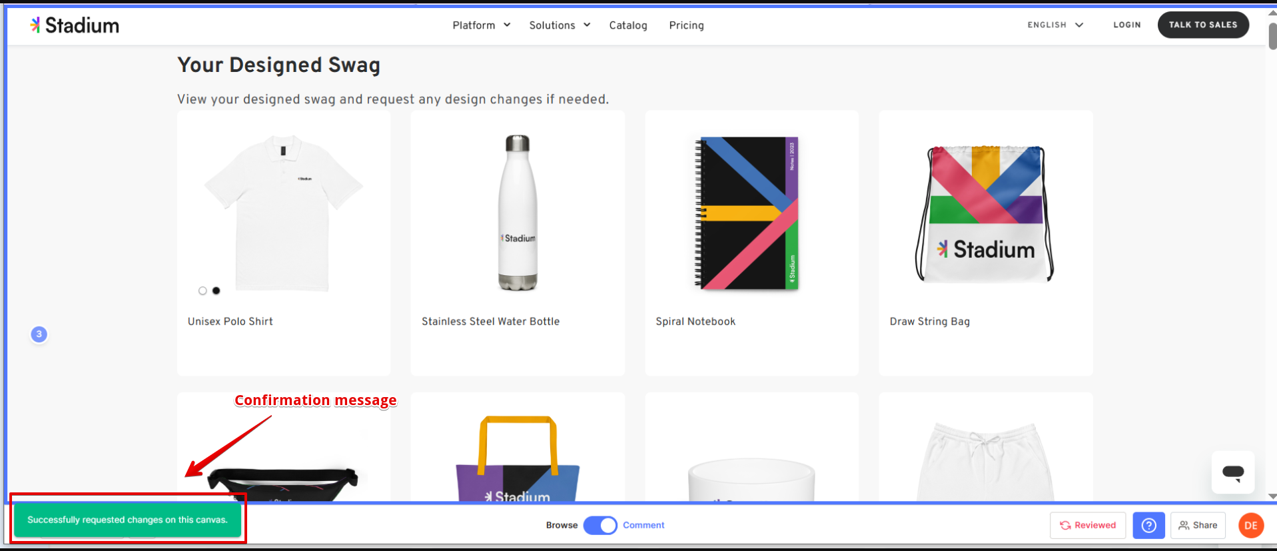Click the Draw String Bag title
The image size is (1277, 551).
(x=930, y=321)
